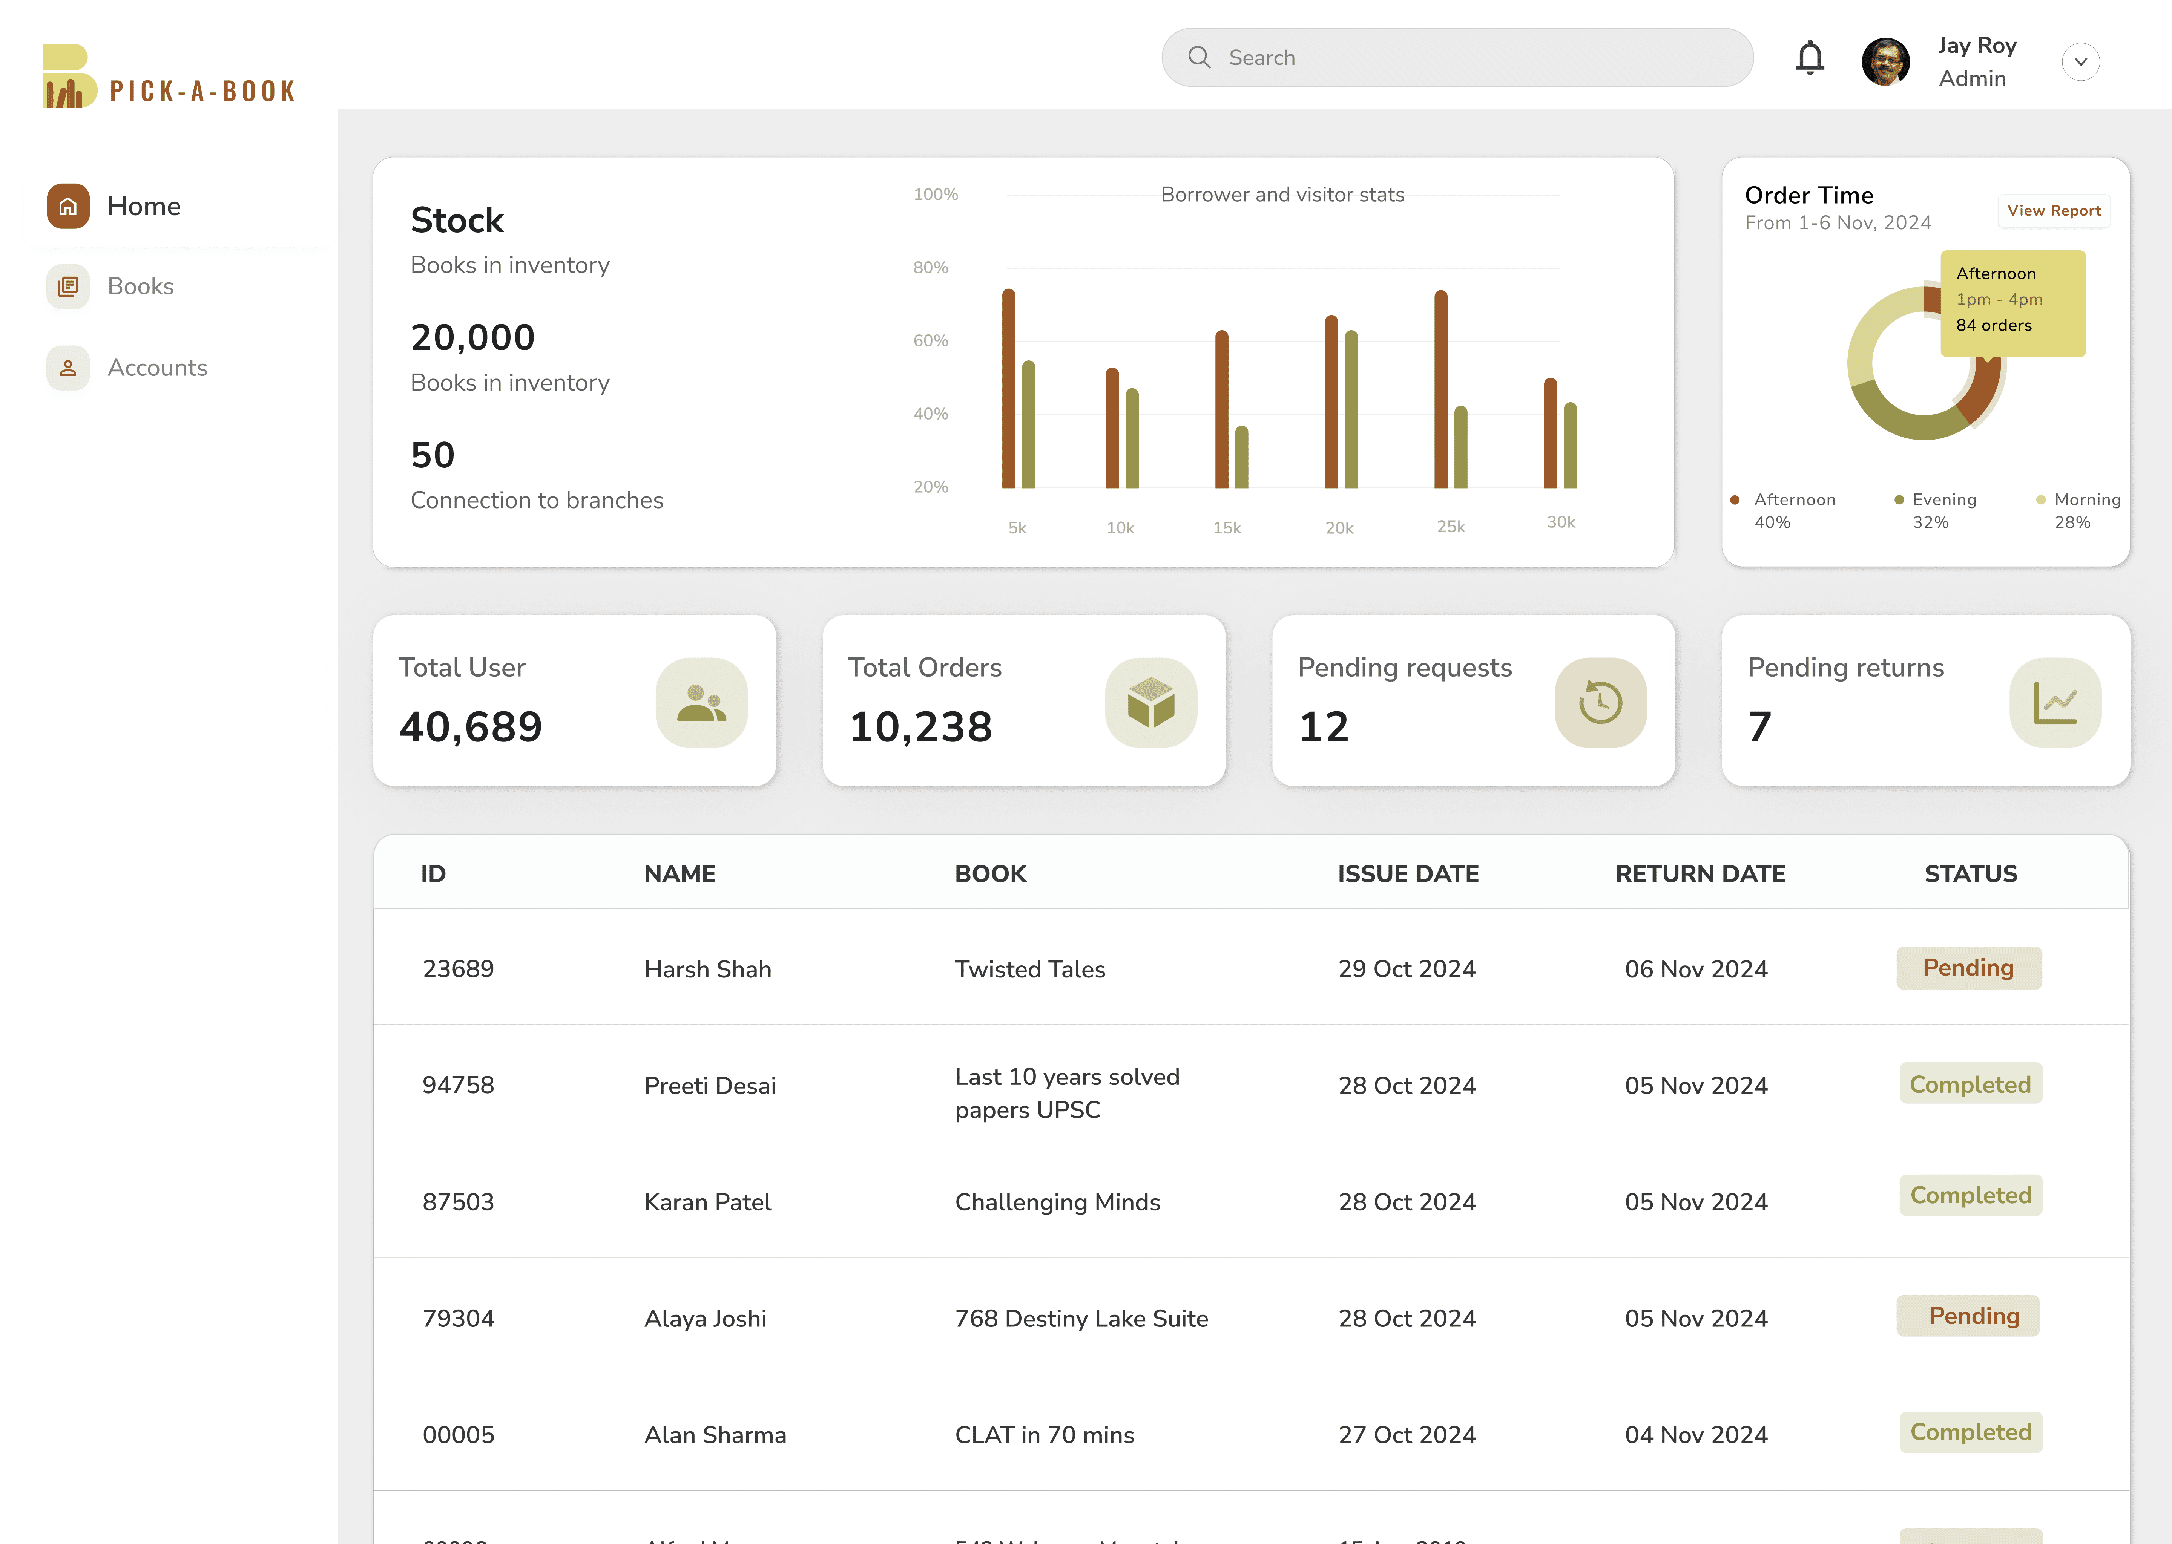Click the notification bell icon
The height and width of the screenshot is (1544, 2172).
tap(1810, 58)
